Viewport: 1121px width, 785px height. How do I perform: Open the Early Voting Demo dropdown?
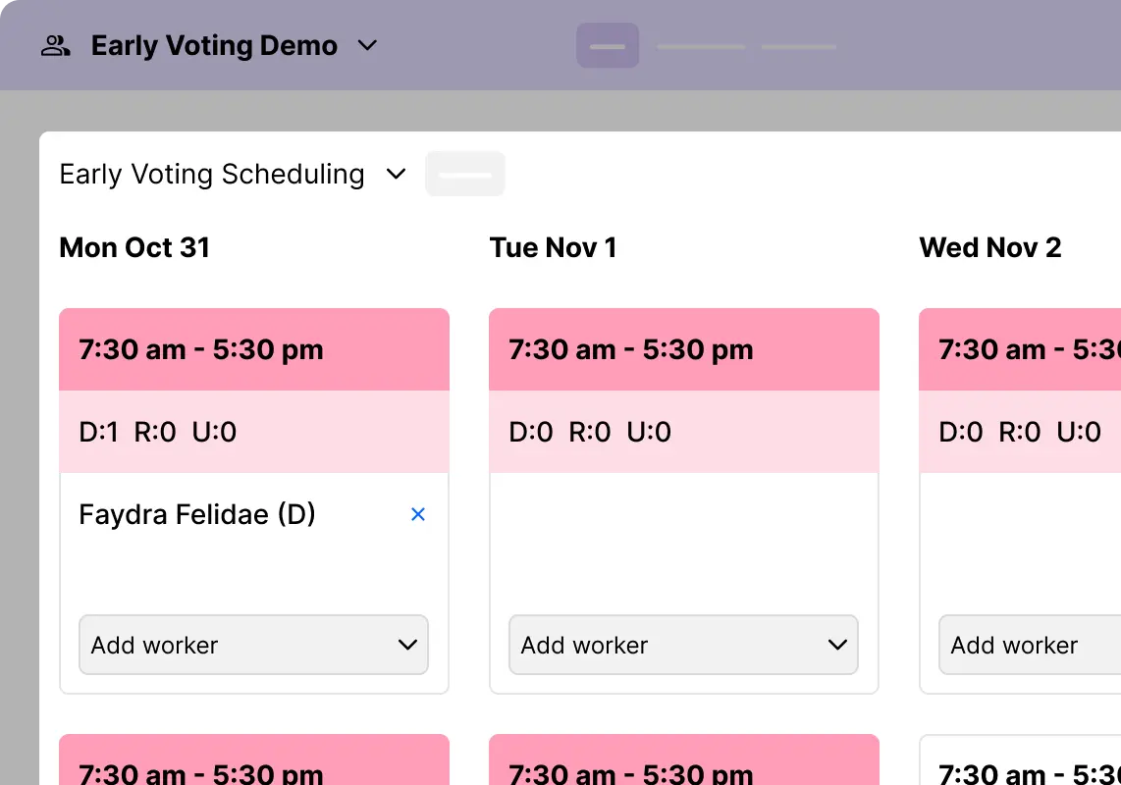point(367,45)
